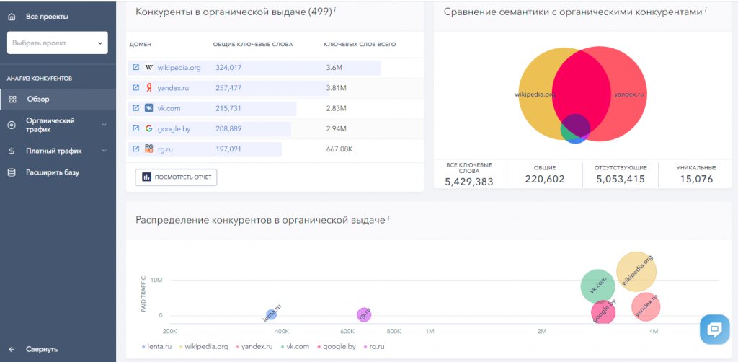The image size is (738, 362).
Task: Click the yandex.ru bubble in scatter chart
Action: pos(646,307)
